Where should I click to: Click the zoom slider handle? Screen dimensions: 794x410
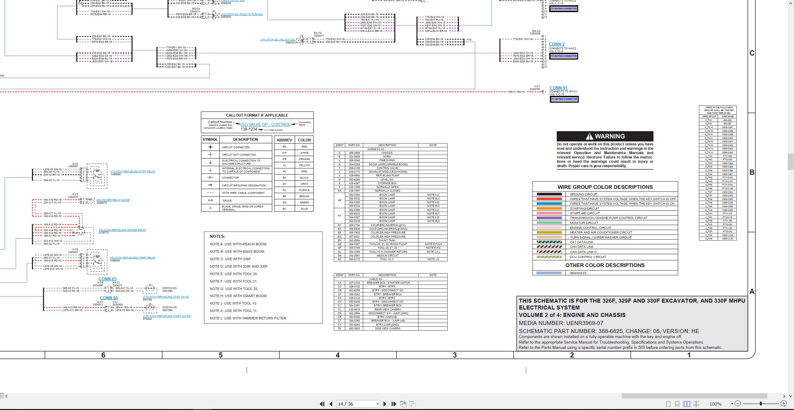point(761,403)
